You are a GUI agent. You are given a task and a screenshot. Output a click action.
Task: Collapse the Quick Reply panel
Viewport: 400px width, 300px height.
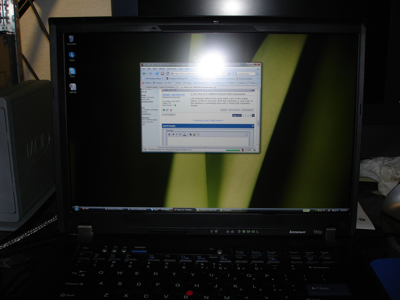pos(253,126)
